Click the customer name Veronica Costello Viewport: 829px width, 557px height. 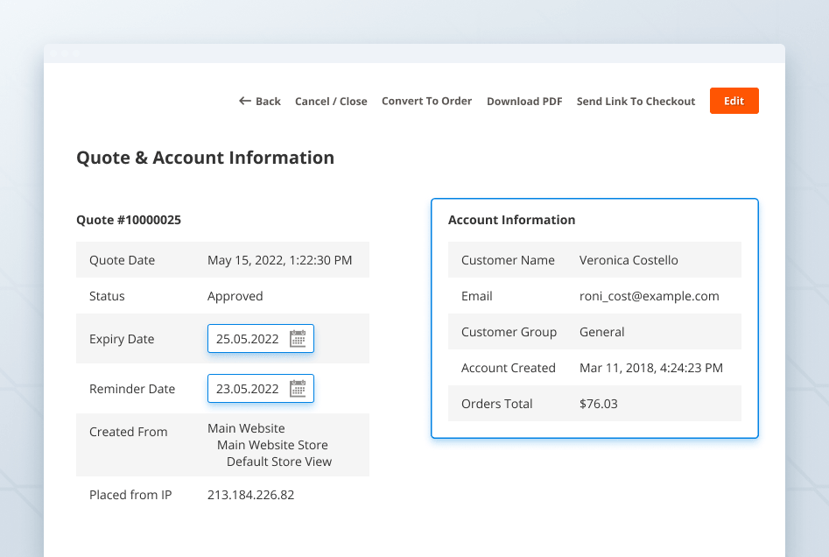(630, 259)
